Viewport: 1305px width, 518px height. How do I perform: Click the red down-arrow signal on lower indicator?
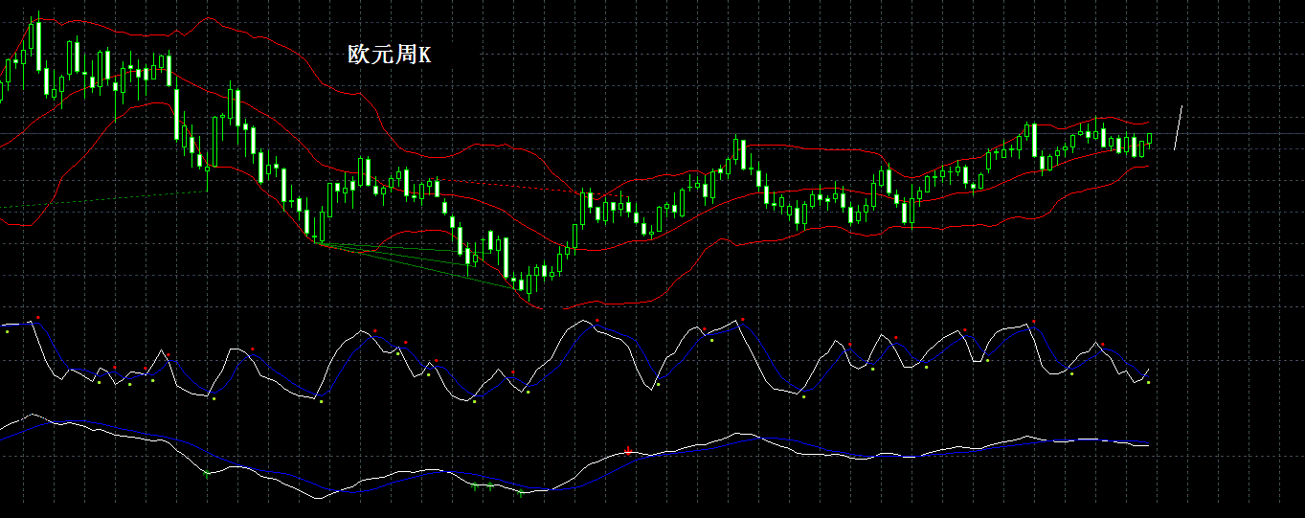point(628,449)
